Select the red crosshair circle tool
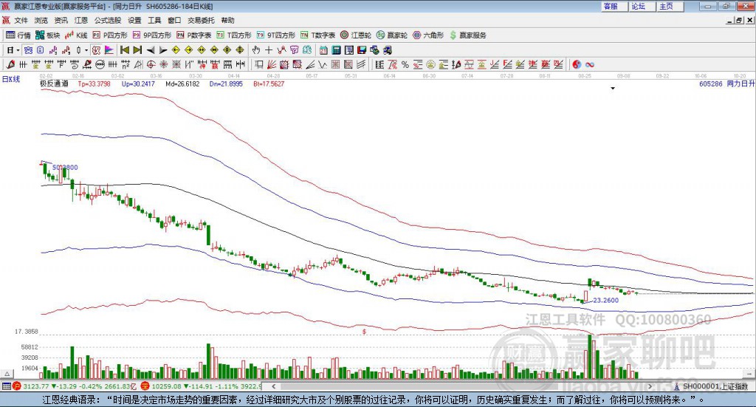The height and width of the screenshot is (407, 756). [151, 64]
